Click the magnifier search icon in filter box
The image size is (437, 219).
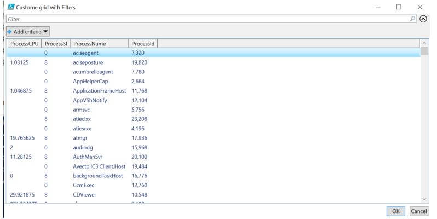tap(412, 19)
